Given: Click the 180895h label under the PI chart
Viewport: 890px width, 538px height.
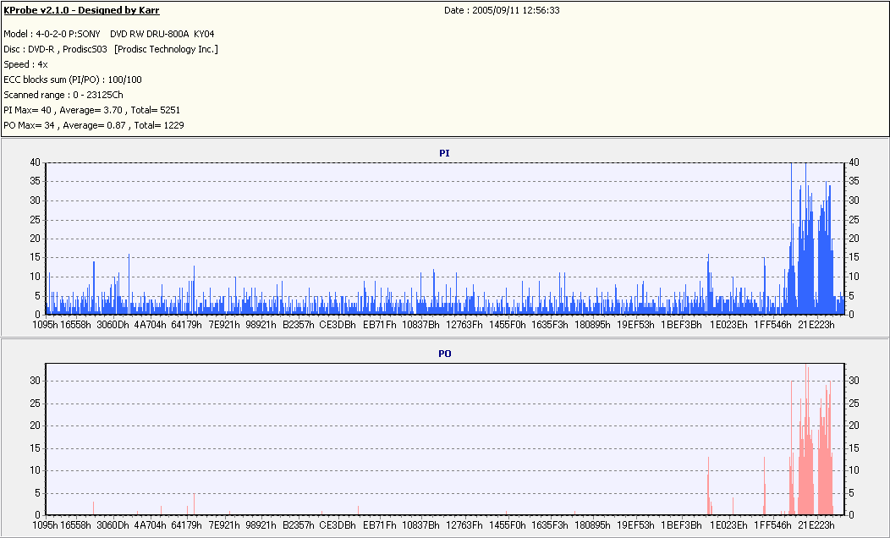Looking at the screenshot, I should click(x=592, y=325).
